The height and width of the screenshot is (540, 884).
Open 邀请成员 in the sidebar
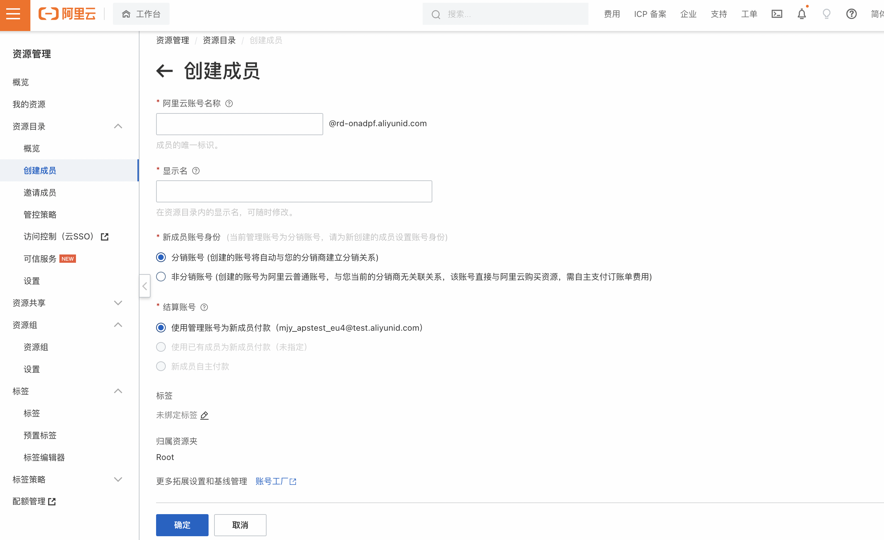(x=40, y=192)
